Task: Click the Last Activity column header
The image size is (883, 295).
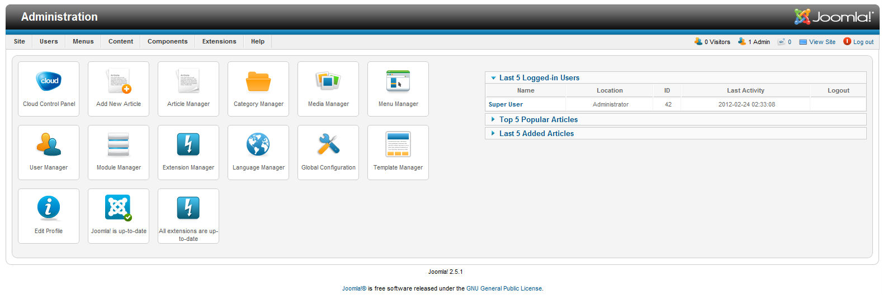Action: point(745,90)
